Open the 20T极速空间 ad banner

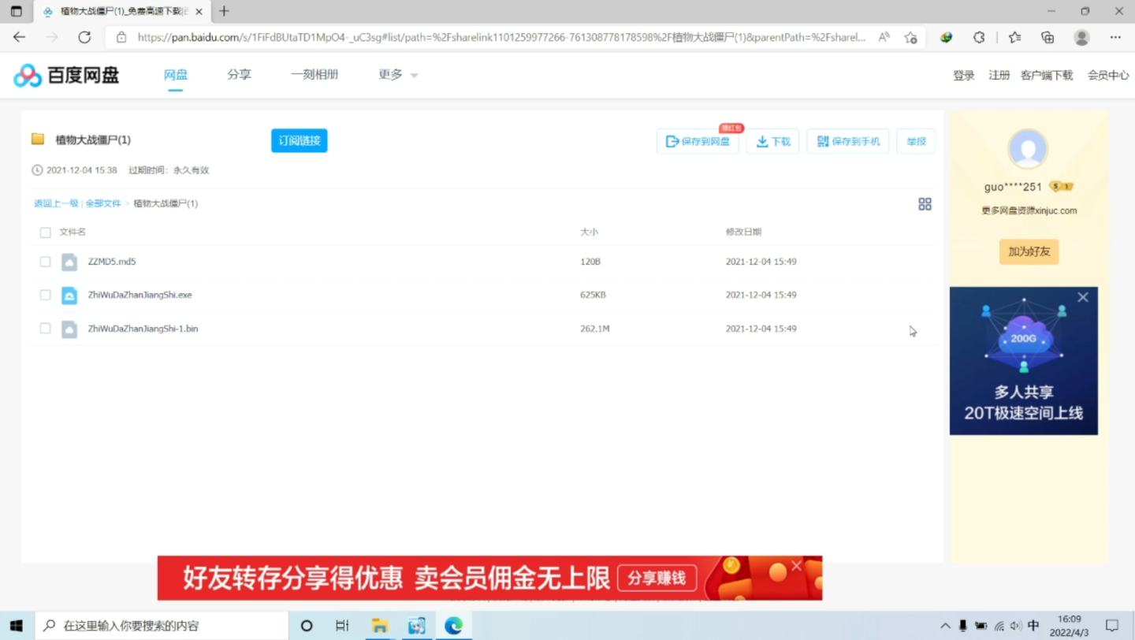click(1024, 361)
